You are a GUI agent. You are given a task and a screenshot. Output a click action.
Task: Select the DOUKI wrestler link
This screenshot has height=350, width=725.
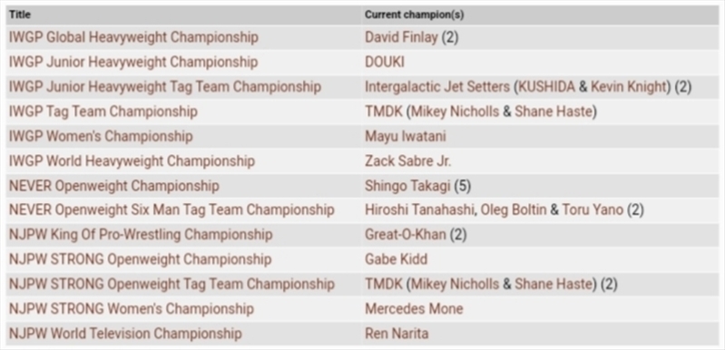click(x=384, y=63)
